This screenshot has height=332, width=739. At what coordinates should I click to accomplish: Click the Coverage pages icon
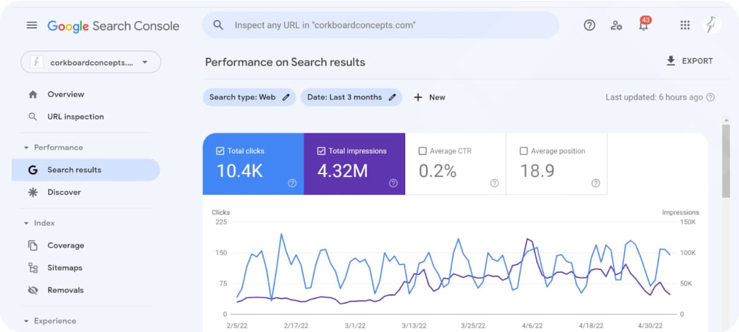tap(33, 245)
